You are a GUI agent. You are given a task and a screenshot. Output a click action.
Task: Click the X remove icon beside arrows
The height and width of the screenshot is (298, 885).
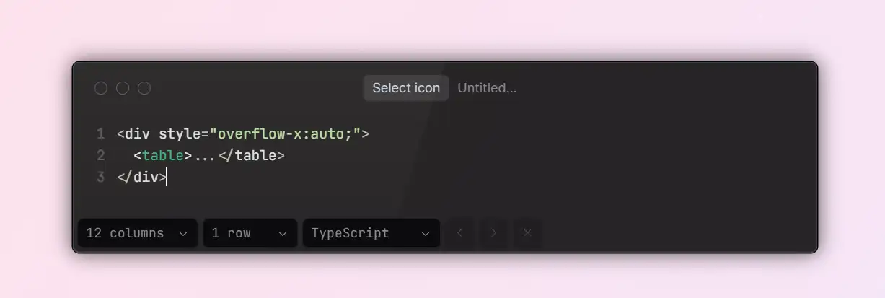(x=527, y=233)
